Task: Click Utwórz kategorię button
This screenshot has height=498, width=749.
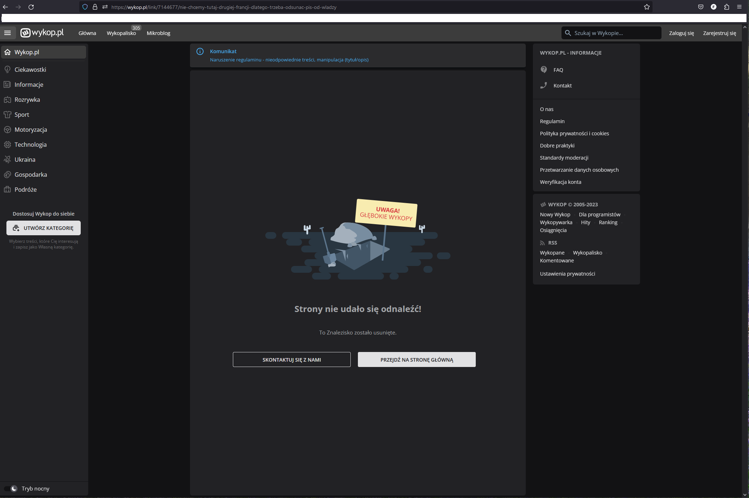Action: [x=44, y=228]
